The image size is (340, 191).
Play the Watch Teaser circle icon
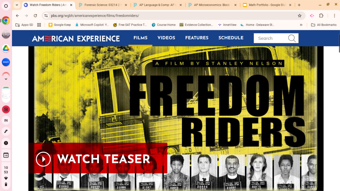click(x=43, y=159)
